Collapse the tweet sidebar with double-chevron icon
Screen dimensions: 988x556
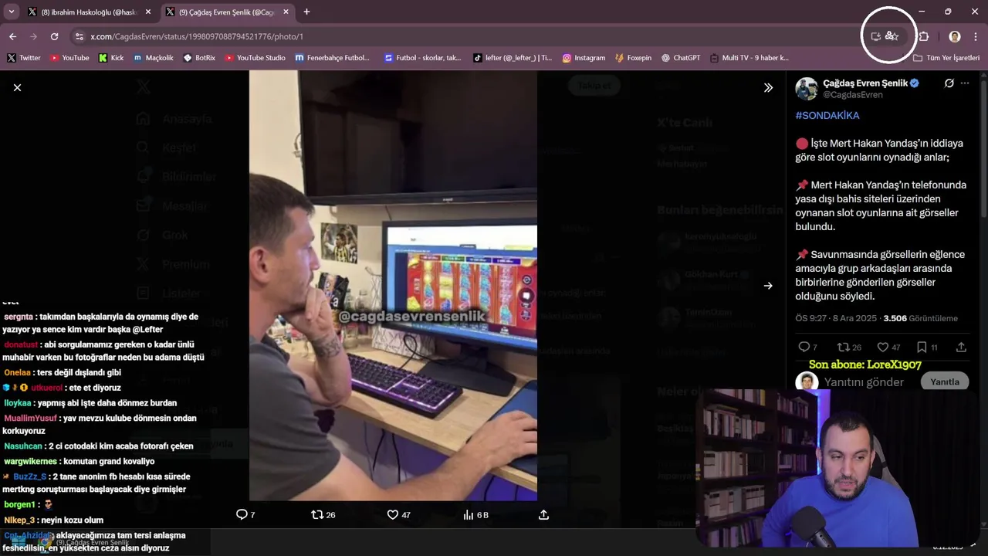[x=768, y=87]
